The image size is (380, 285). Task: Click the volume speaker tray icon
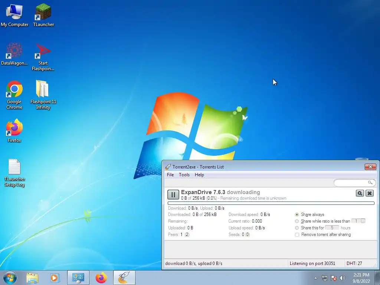343,278
